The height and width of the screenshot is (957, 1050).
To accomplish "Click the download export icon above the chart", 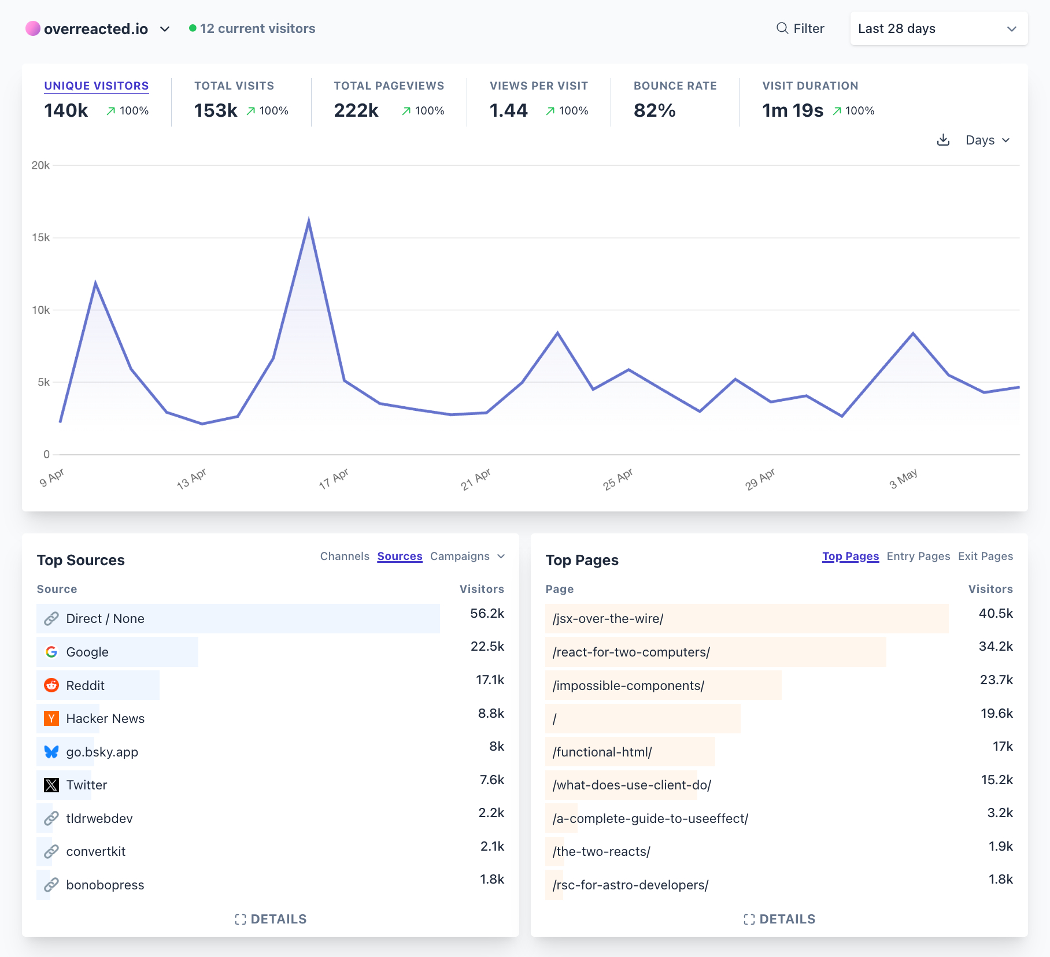I will click(x=943, y=140).
